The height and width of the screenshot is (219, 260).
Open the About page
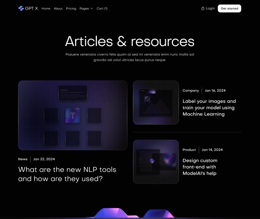click(58, 8)
